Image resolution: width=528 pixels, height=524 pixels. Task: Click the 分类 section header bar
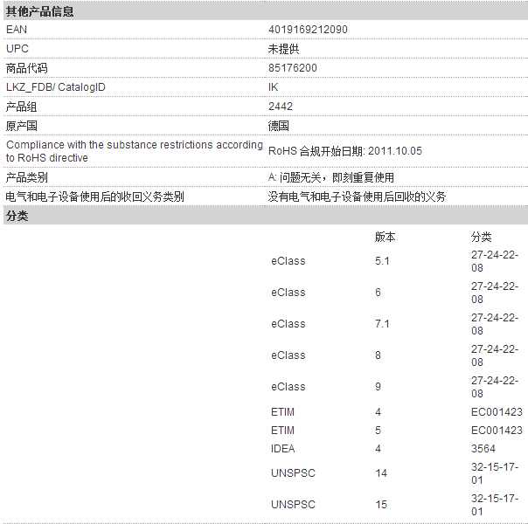pyautogui.click(x=266, y=216)
